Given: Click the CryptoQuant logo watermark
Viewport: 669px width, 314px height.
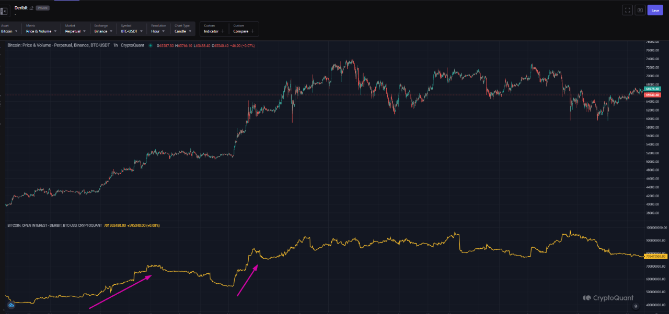Looking at the screenshot, I should [608, 298].
